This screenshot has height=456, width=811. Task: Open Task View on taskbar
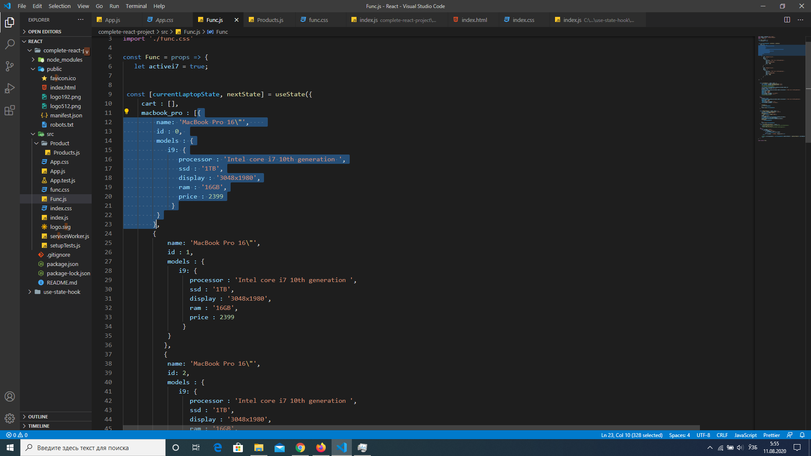point(196,448)
